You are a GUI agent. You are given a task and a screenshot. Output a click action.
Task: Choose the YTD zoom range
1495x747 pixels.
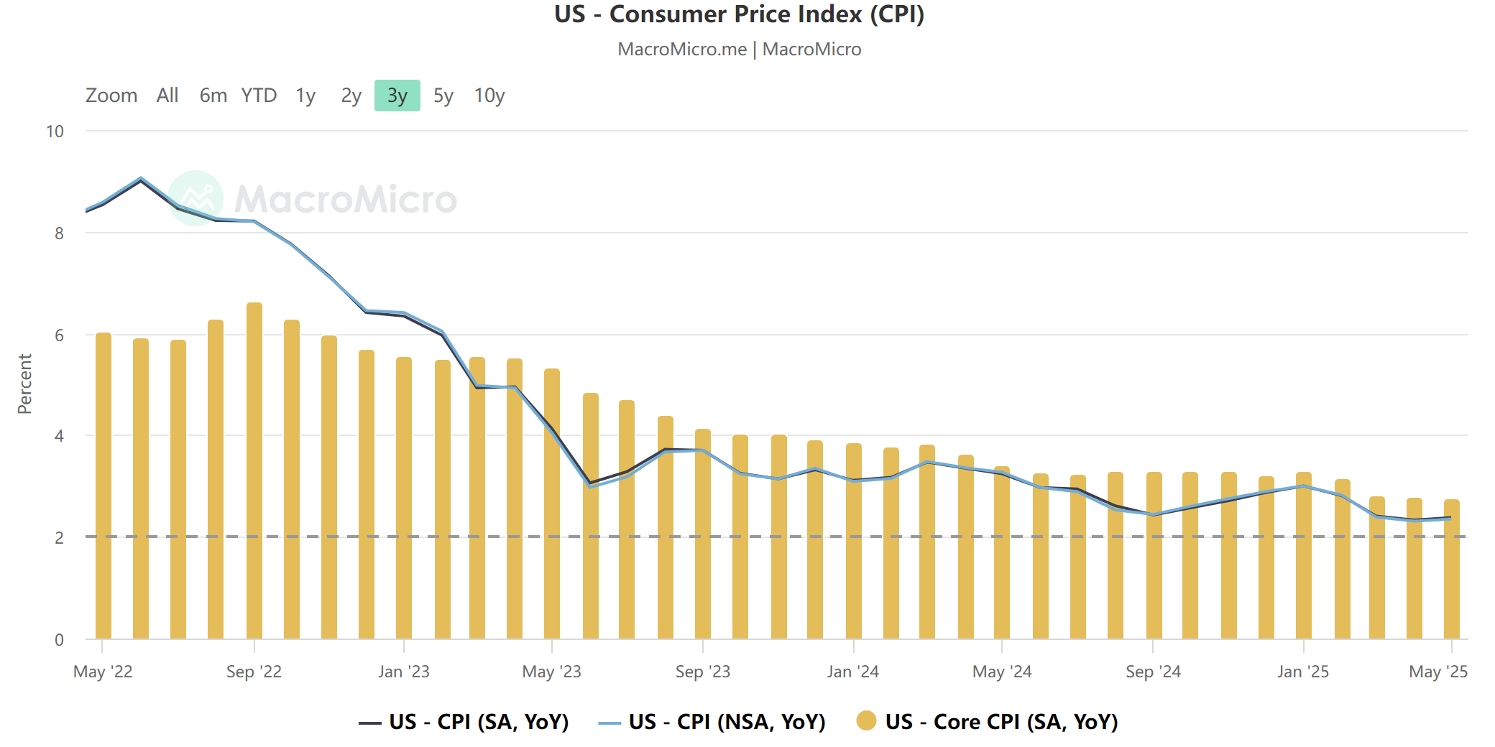259,96
